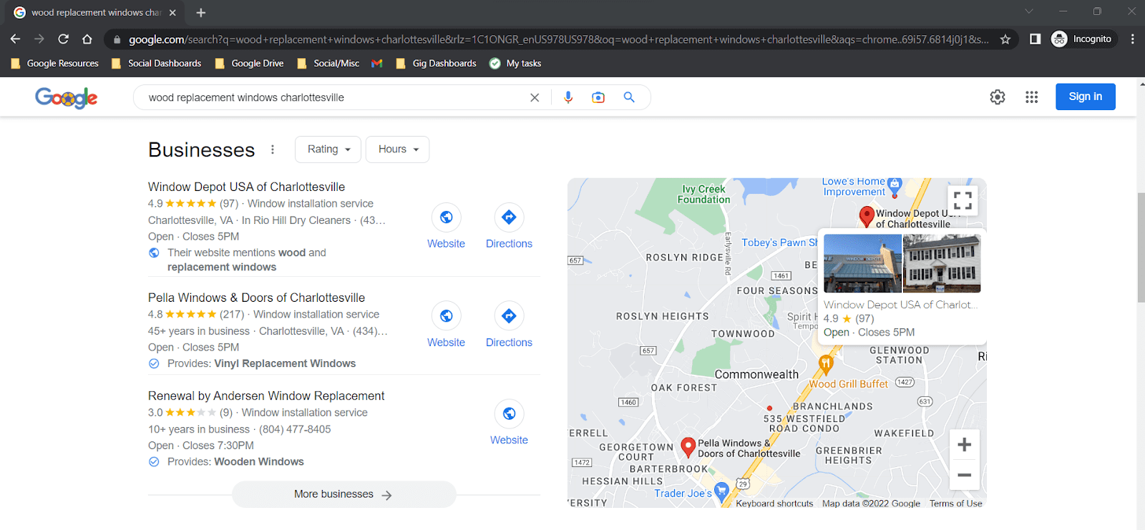
Task: Click Window Depot red map pin
Action: point(867,216)
